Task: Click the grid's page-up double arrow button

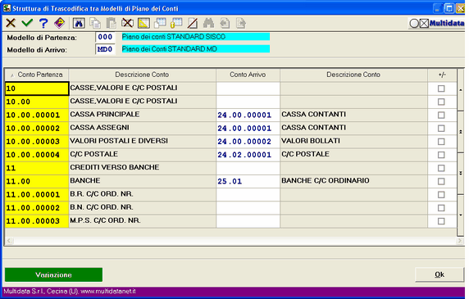Action: click(x=461, y=131)
